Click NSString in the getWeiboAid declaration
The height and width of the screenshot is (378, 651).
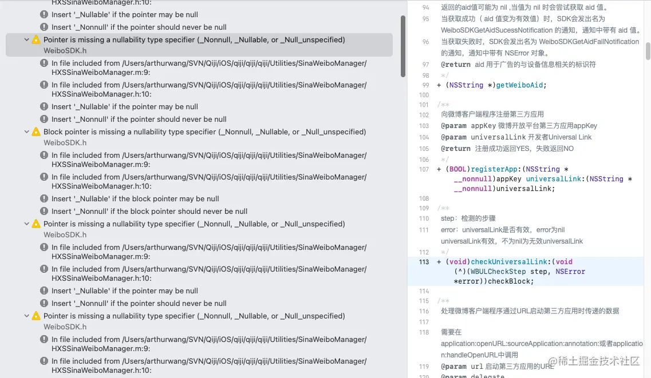tap(466, 85)
